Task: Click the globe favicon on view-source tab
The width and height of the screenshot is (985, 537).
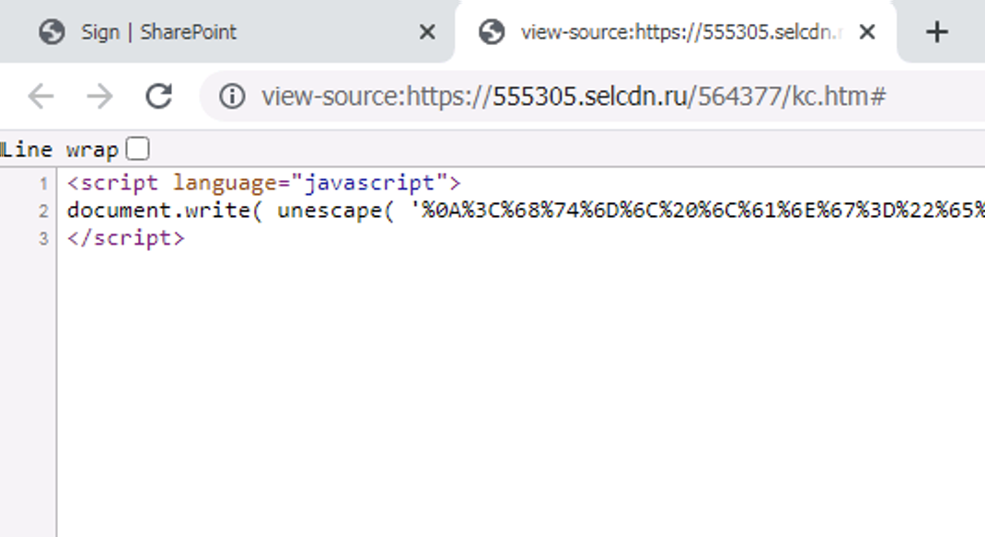Action: (492, 31)
